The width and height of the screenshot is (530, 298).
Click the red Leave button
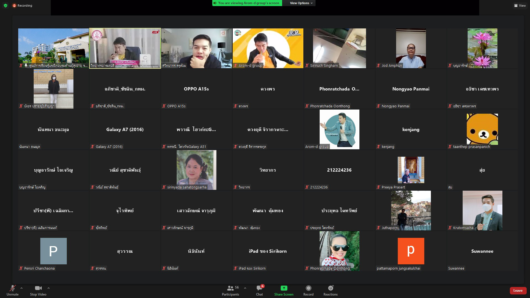pos(518,291)
